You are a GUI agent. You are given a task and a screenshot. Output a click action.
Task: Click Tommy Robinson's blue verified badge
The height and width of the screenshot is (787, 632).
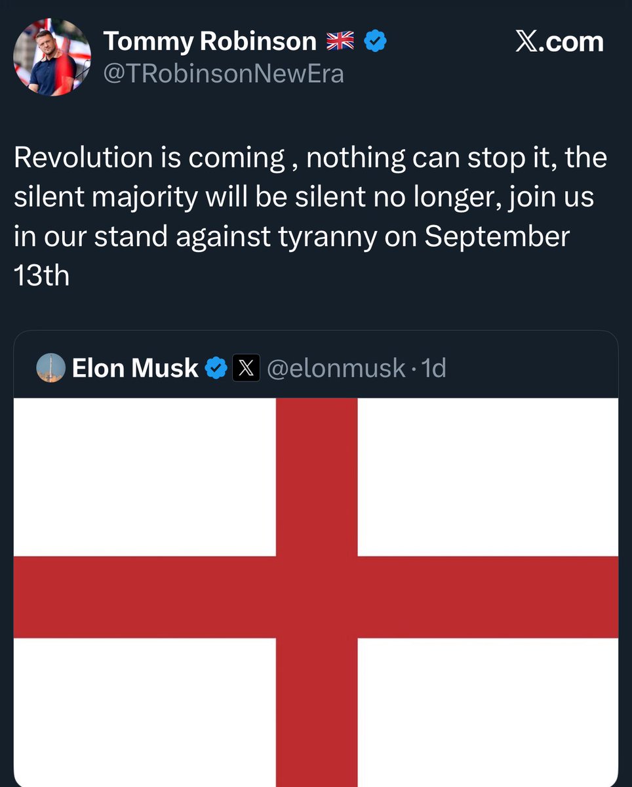[375, 41]
